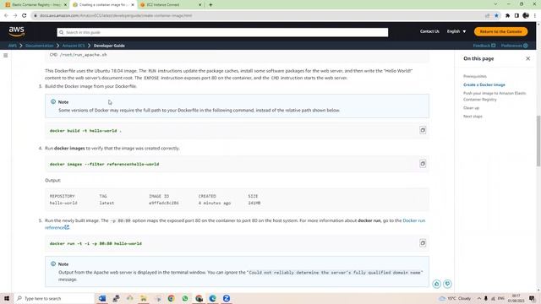Close the On this page panel
The height and width of the screenshot is (304, 541).
point(527,58)
